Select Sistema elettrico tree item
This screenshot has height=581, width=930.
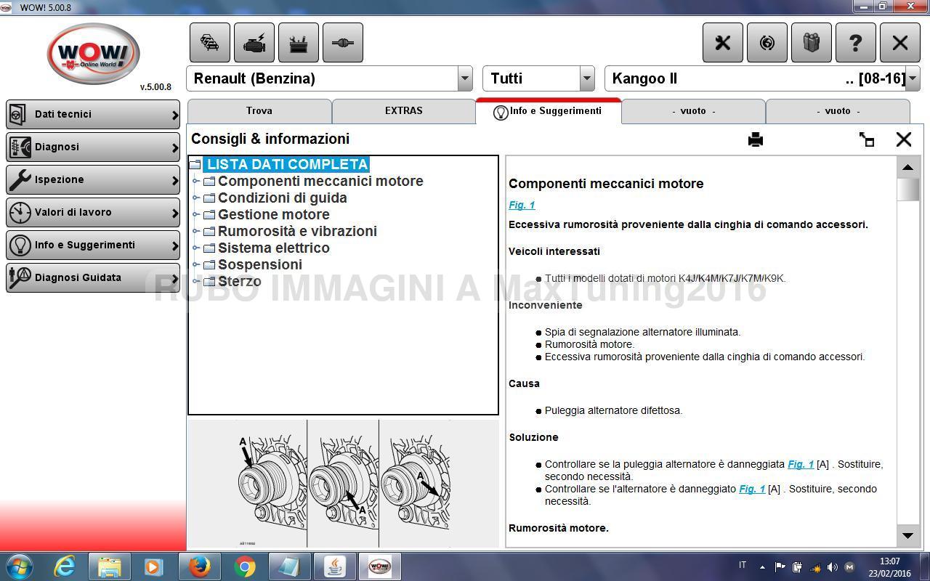[x=274, y=248]
